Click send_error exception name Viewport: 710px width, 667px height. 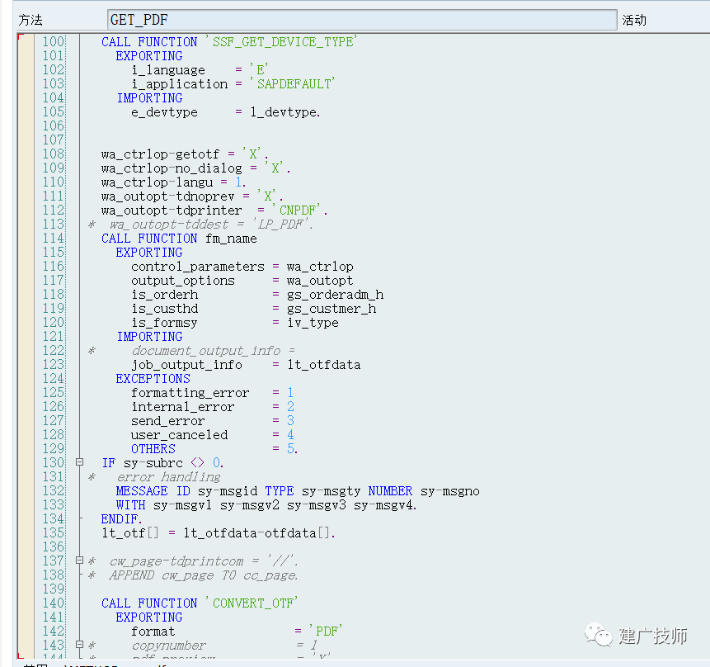tap(168, 421)
